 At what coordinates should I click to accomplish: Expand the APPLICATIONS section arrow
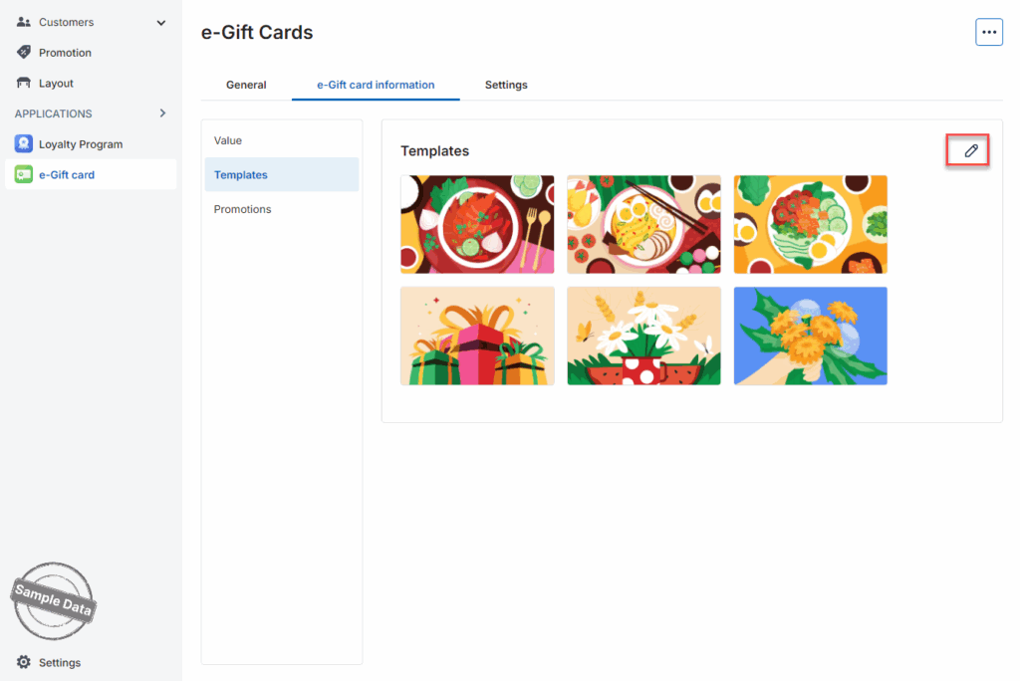(162, 113)
